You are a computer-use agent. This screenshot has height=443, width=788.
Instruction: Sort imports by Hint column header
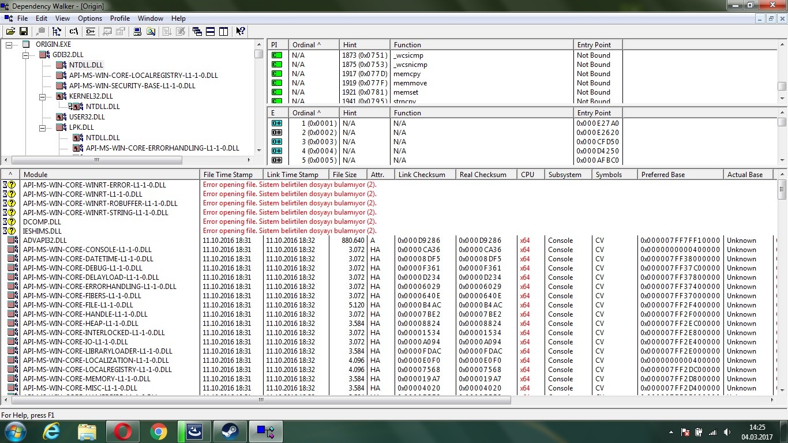tap(364, 44)
